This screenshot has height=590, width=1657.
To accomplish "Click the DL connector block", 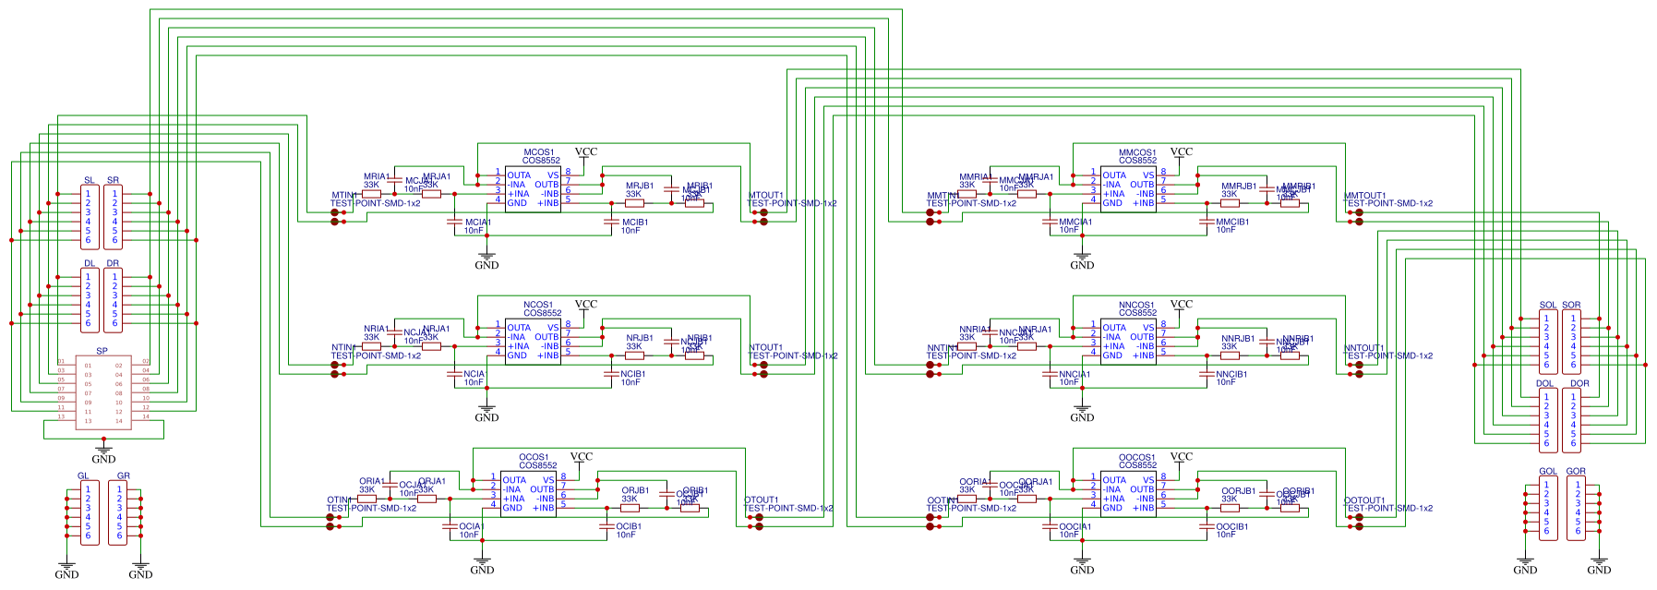I will (x=90, y=300).
